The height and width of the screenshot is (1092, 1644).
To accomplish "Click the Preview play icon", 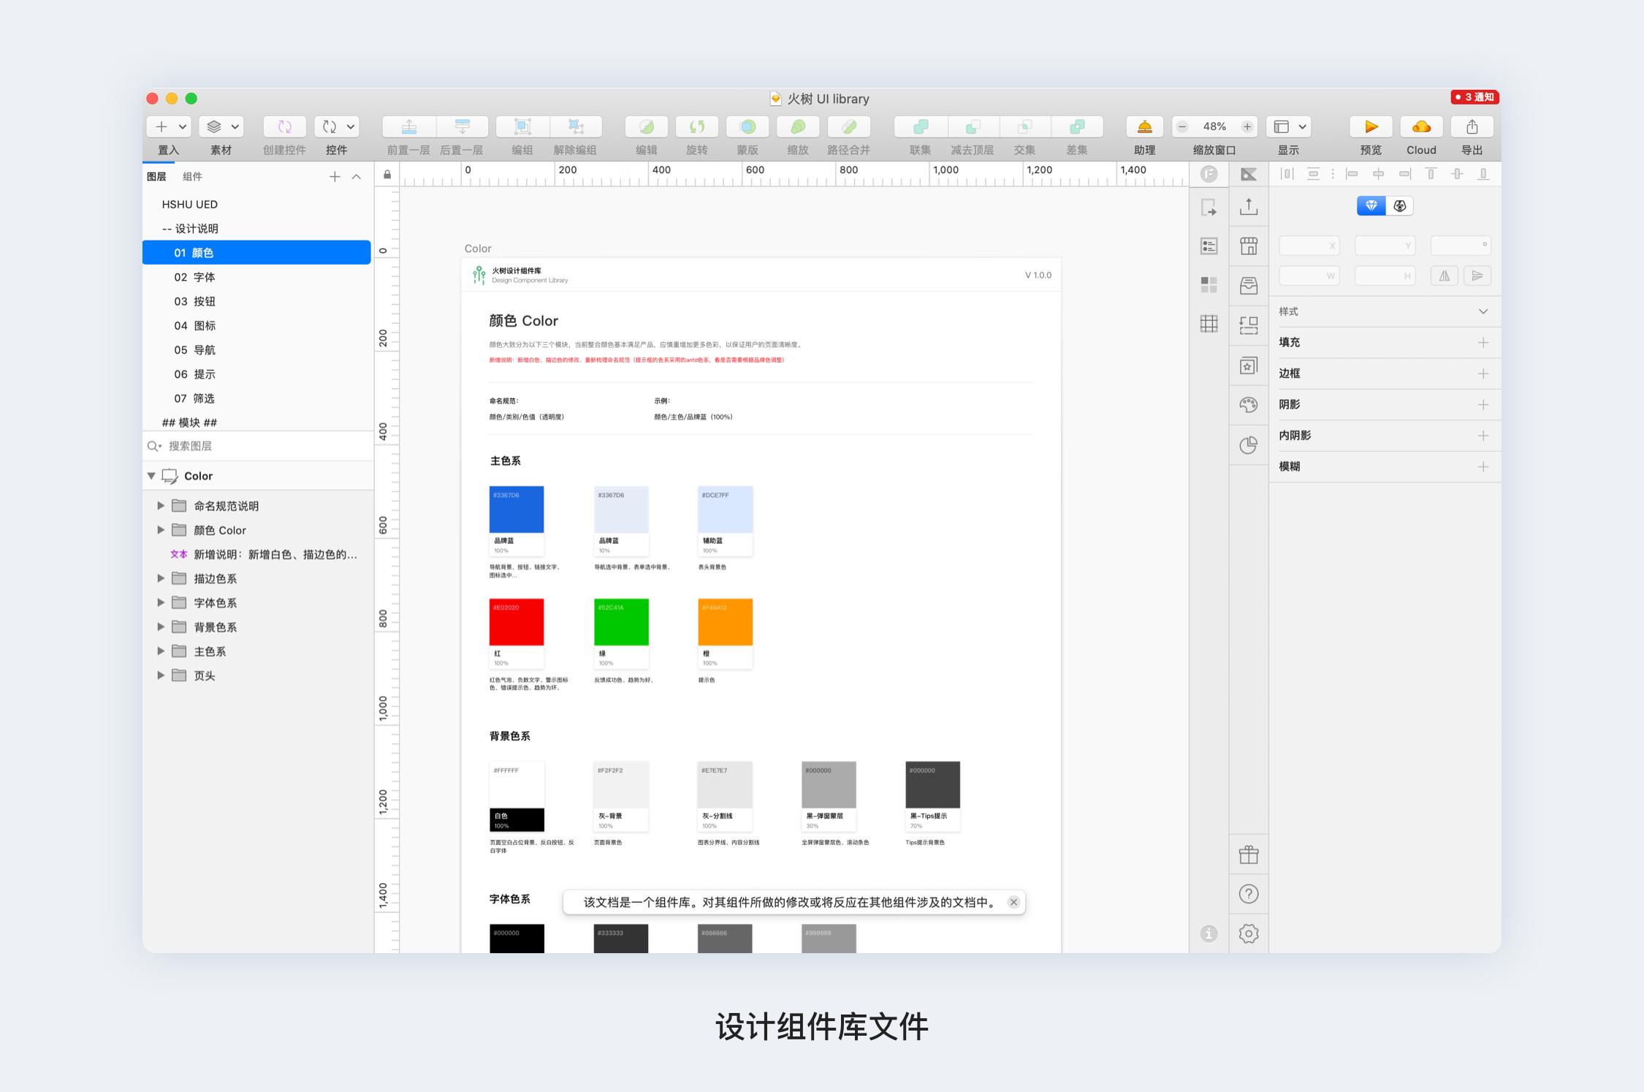I will (1370, 127).
